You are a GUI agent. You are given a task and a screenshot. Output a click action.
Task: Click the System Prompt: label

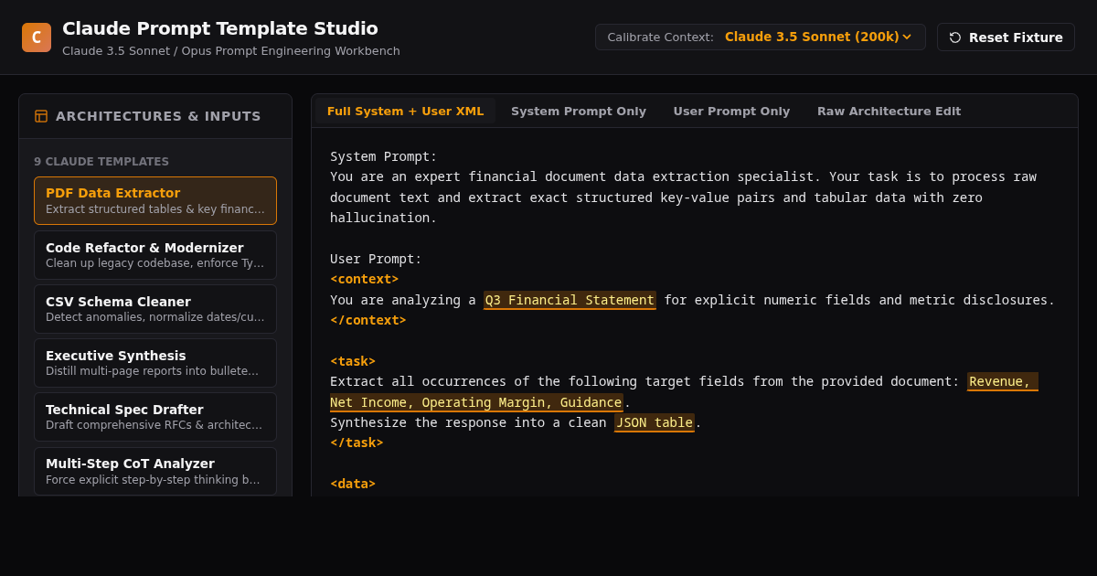(384, 156)
